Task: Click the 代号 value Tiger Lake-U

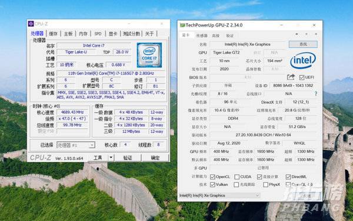Action: click(76, 52)
